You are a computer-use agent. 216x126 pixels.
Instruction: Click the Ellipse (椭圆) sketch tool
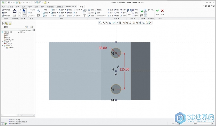(x=53, y=13)
